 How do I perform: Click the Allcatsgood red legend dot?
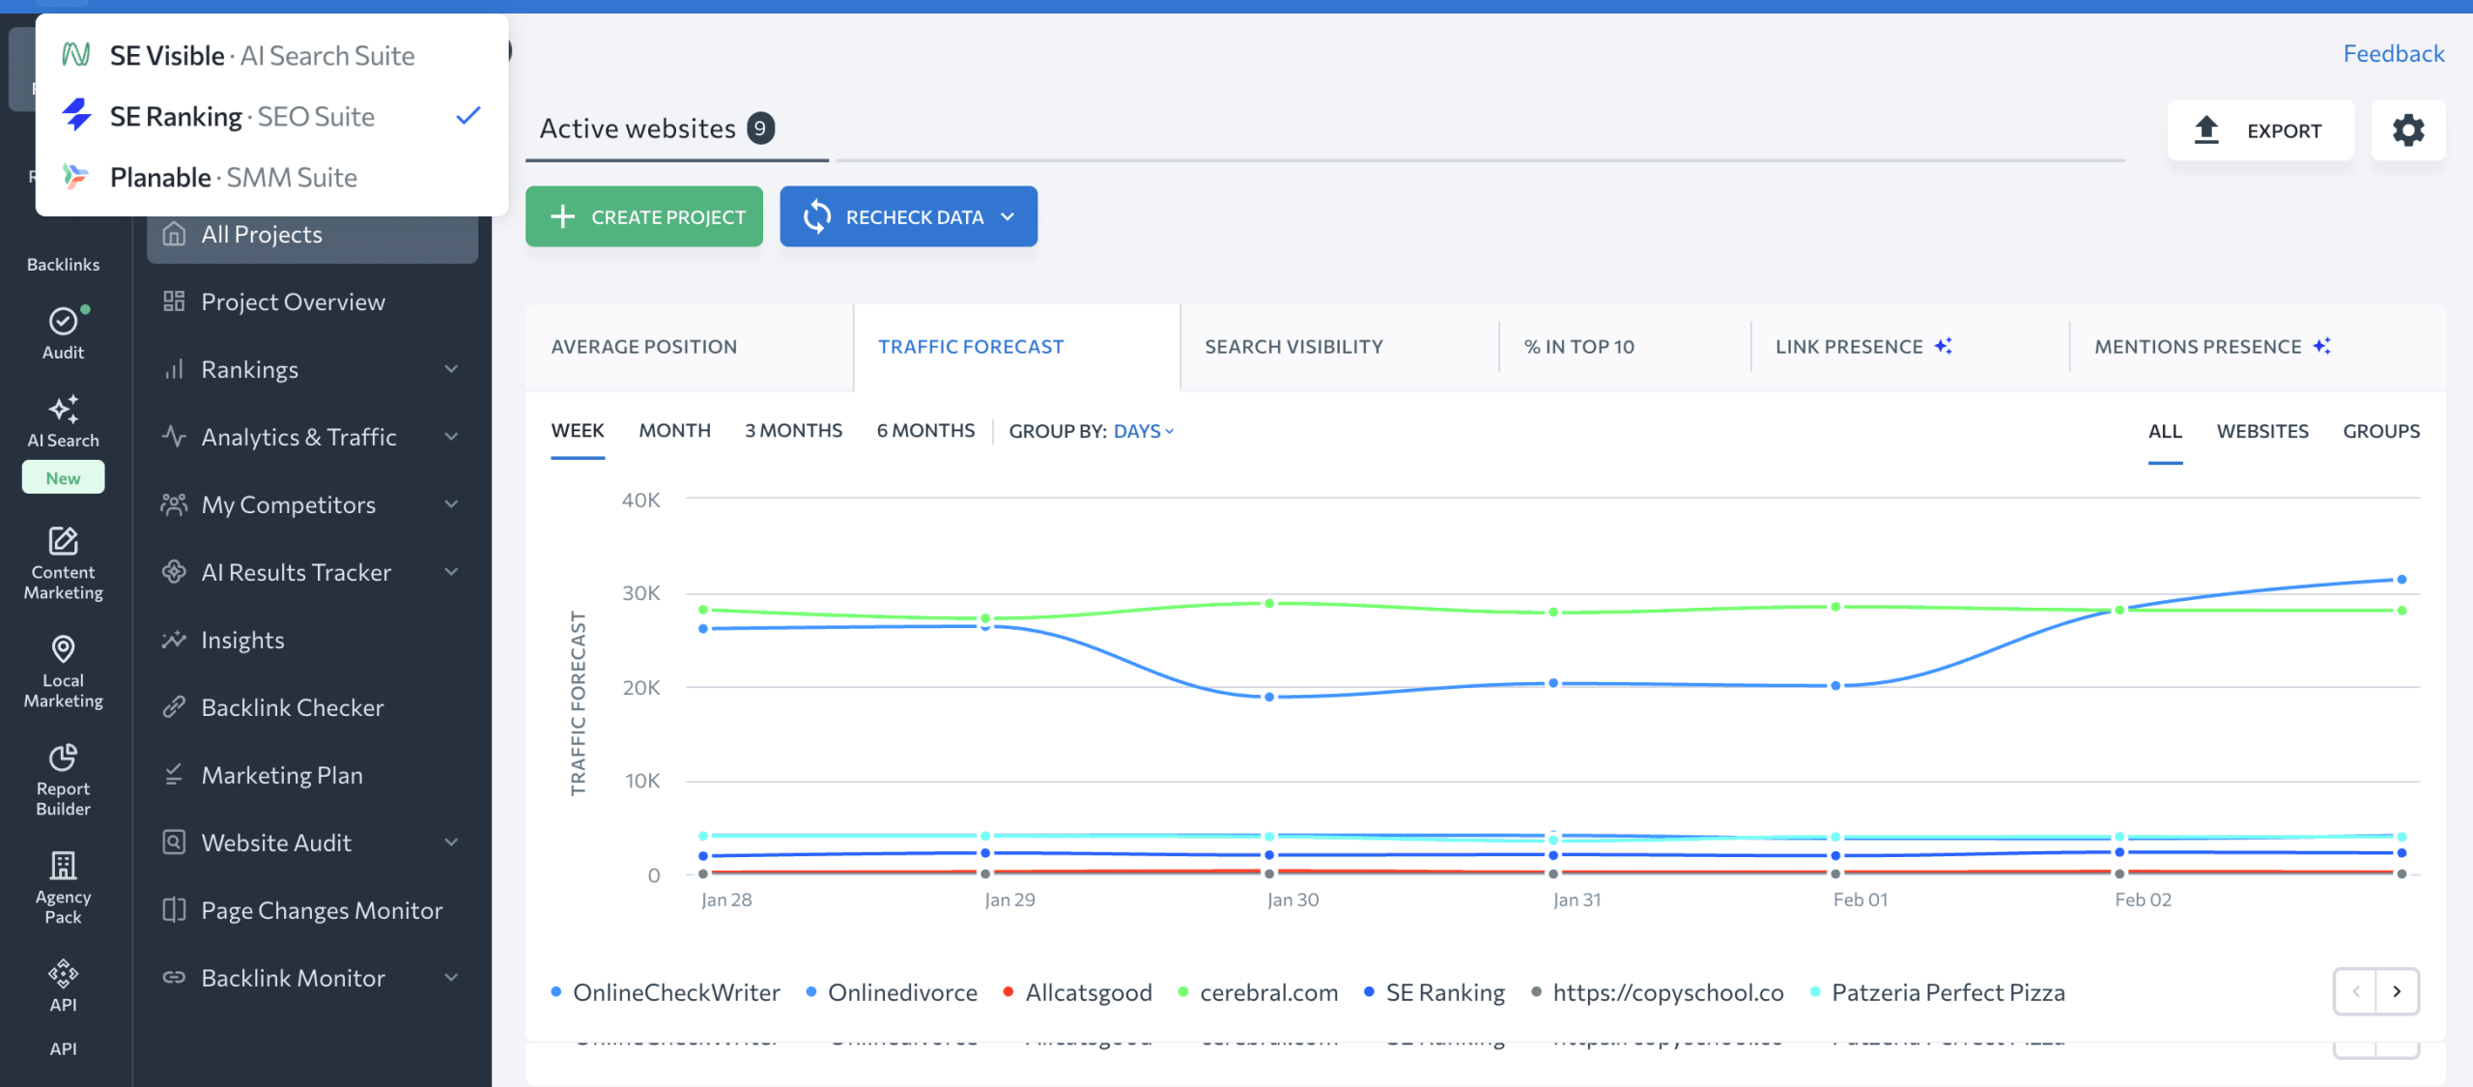(1008, 991)
